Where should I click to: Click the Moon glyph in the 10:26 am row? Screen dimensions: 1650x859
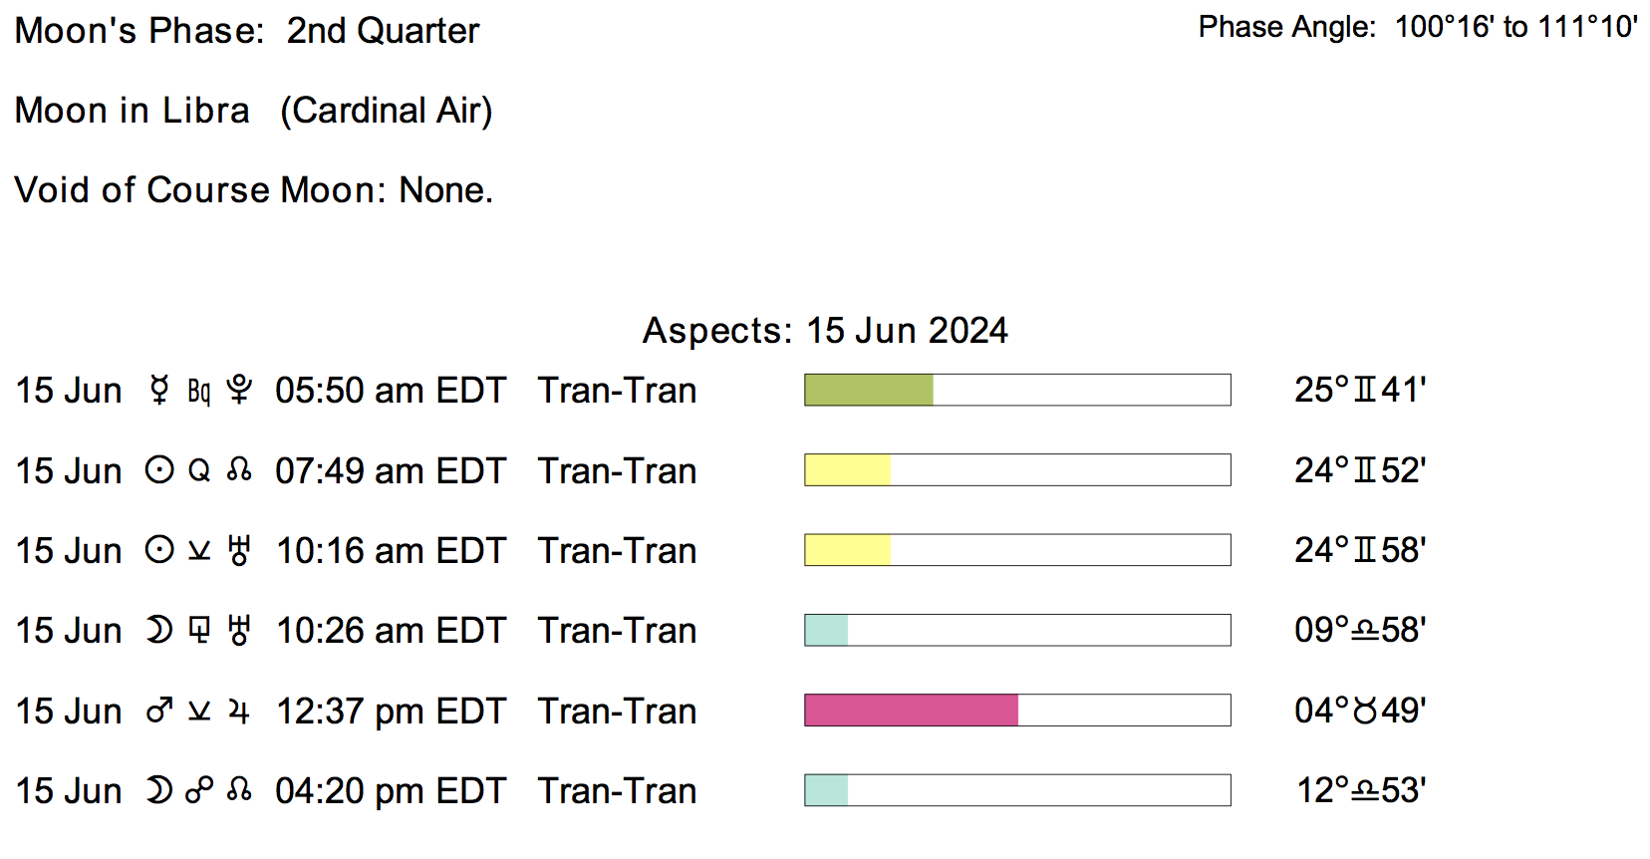pyautogui.click(x=159, y=631)
